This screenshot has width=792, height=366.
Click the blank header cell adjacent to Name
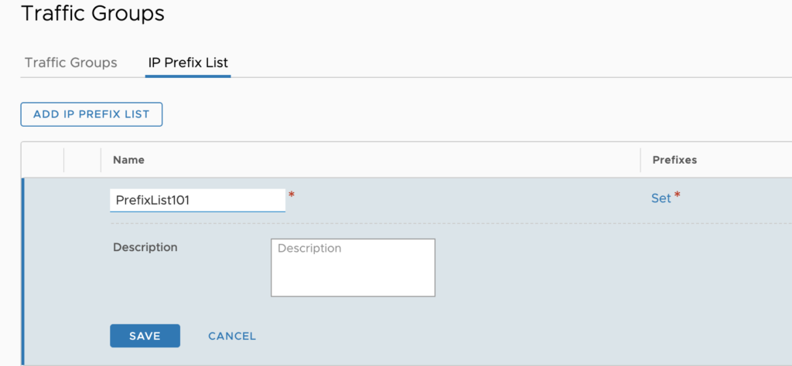pyautogui.click(x=82, y=160)
